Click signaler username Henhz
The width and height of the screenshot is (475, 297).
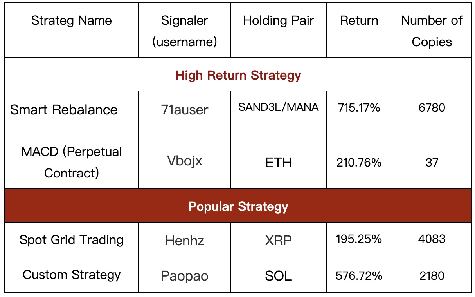pyautogui.click(x=184, y=240)
